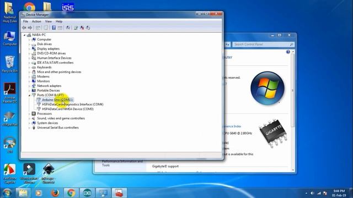Click the Recycle Bin desktop icon

point(10,64)
